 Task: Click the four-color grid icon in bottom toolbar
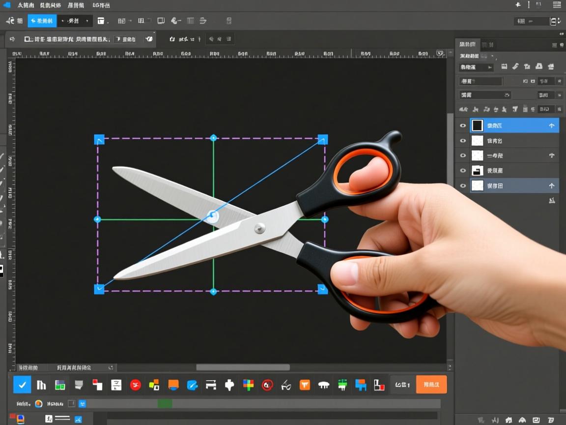[x=249, y=385]
